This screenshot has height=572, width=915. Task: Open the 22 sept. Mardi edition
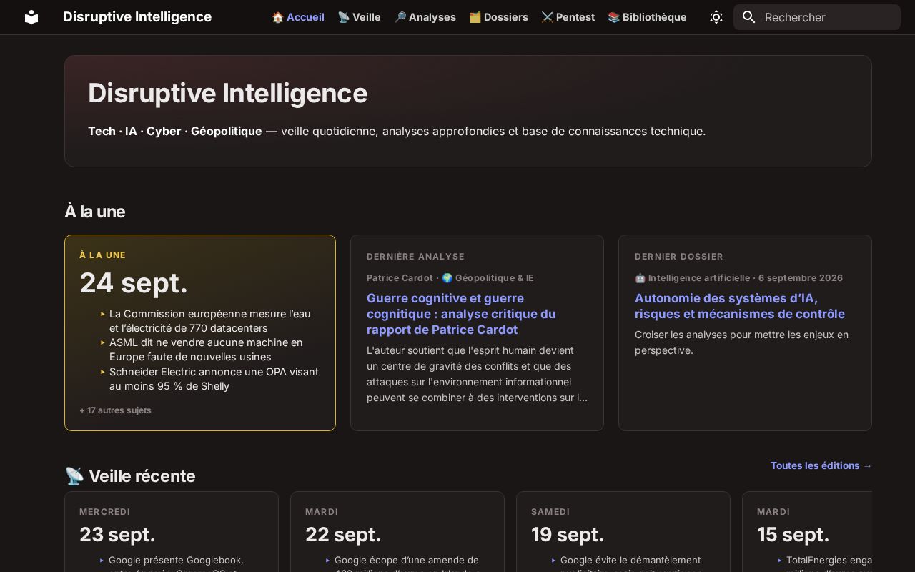point(397,531)
